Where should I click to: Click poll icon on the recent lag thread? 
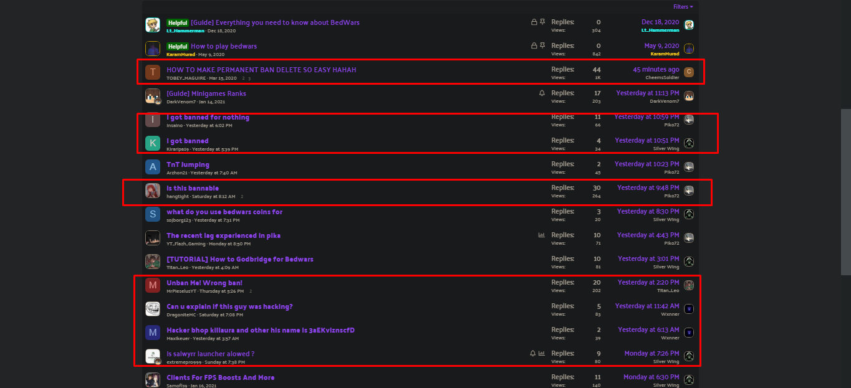tap(542, 235)
